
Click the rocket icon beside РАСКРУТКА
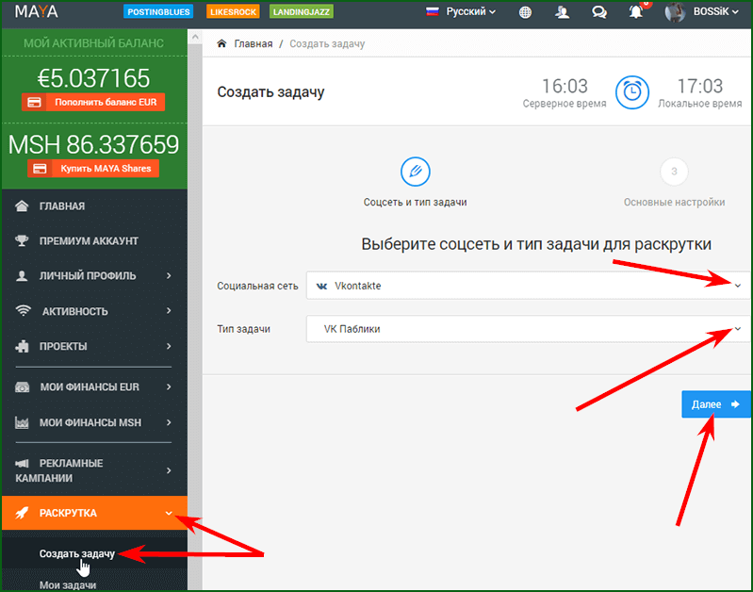pyautogui.click(x=22, y=513)
